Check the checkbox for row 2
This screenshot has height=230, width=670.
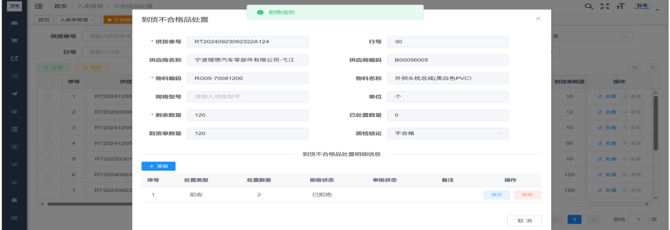pos(49,112)
